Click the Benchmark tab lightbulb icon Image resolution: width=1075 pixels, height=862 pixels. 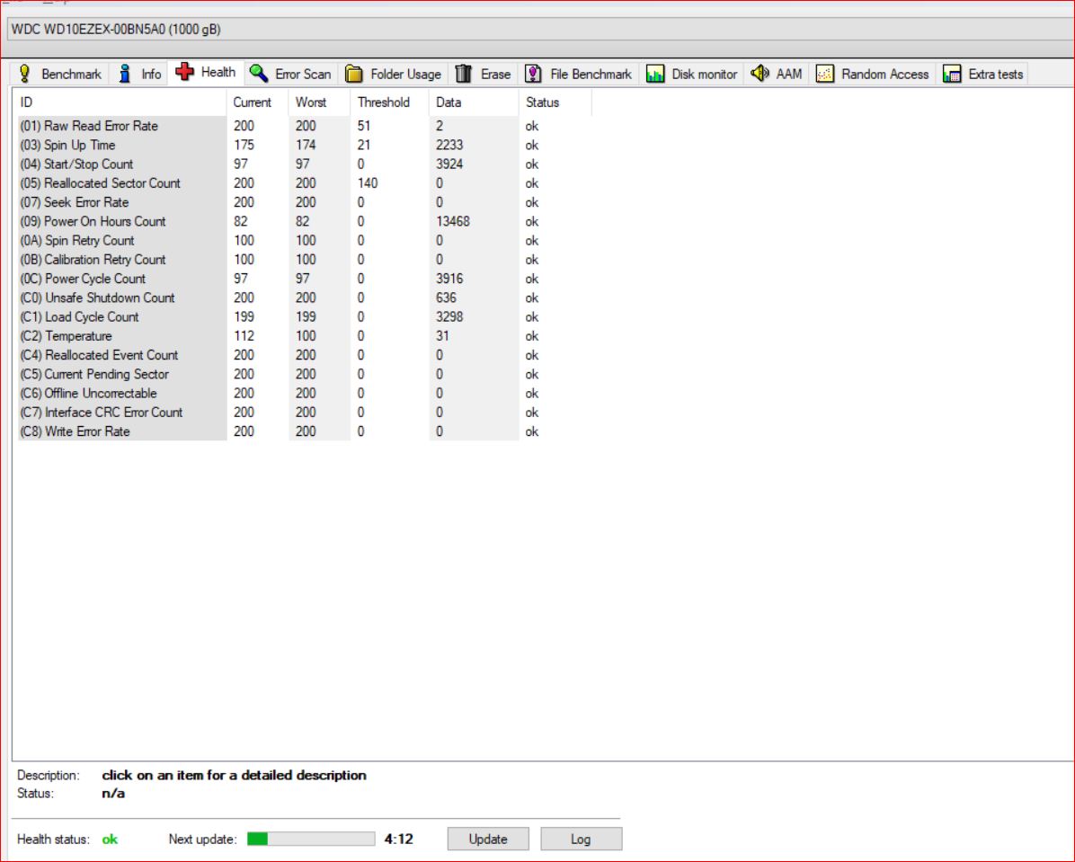point(25,74)
